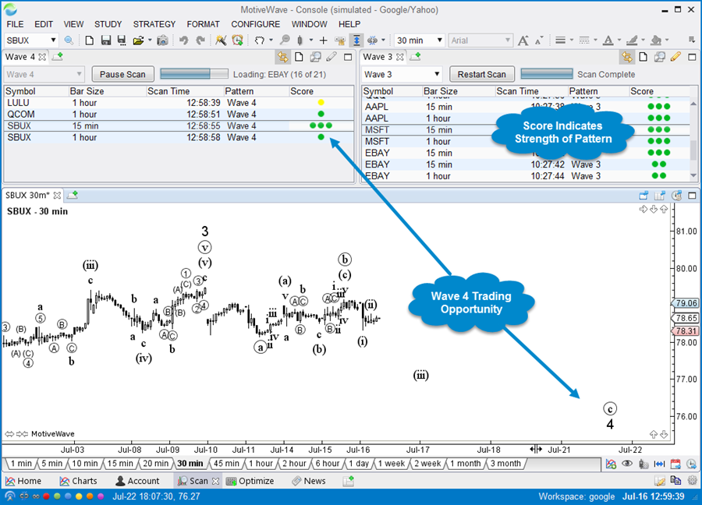The image size is (702, 505).
Task: Select the lasso selection tool
Action: [259, 41]
